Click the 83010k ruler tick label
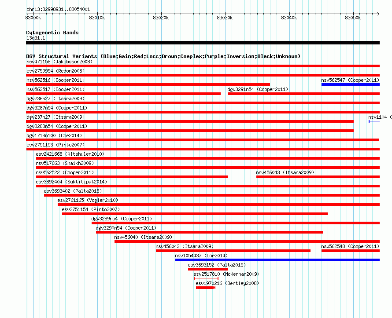 click(97, 18)
